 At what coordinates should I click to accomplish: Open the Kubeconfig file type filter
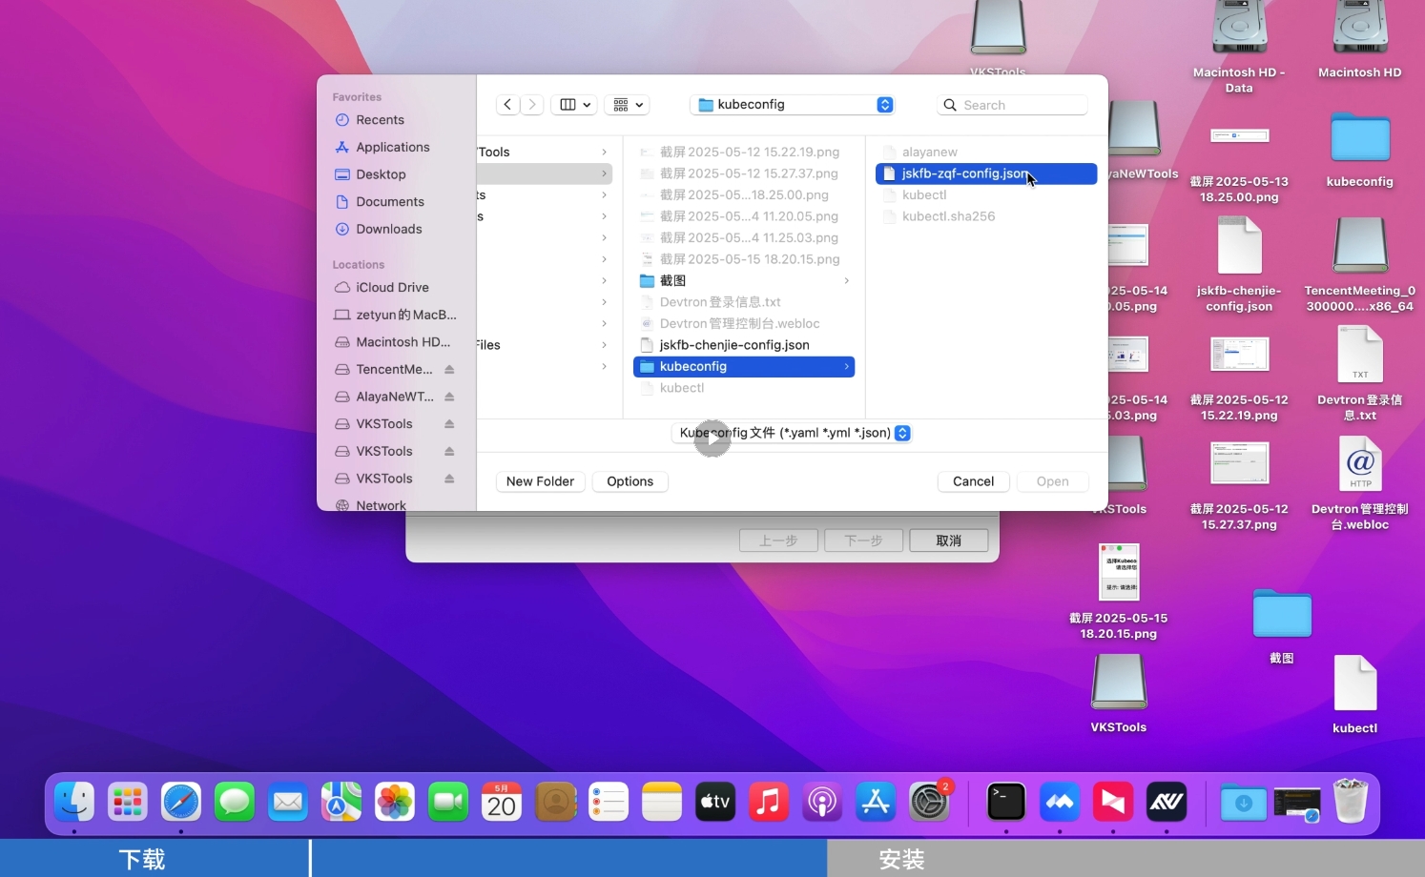point(793,433)
